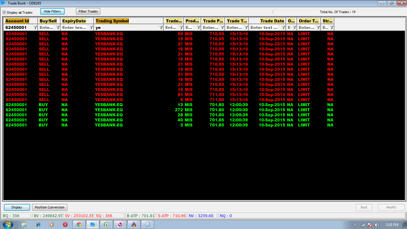Select the YESBANK-EQ cell in quantity 28 row
This screenshot has width=407, height=229.
tap(109, 115)
